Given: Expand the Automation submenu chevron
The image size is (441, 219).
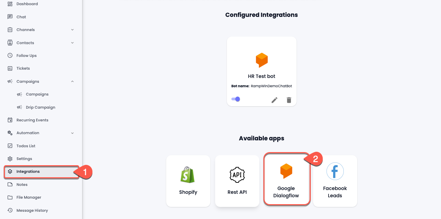Looking at the screenshot, I should pos(72,133).
